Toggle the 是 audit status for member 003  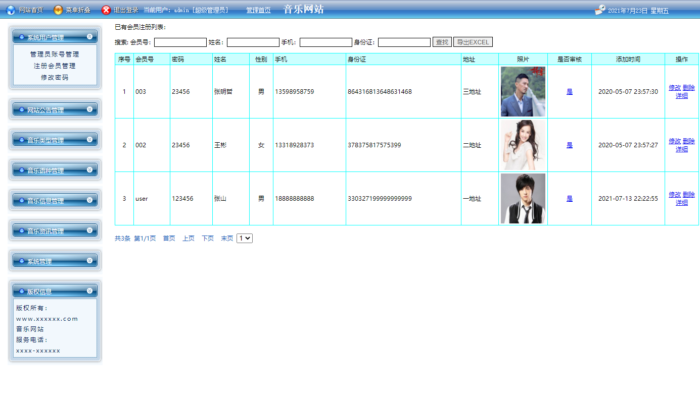tap(569, 91)
